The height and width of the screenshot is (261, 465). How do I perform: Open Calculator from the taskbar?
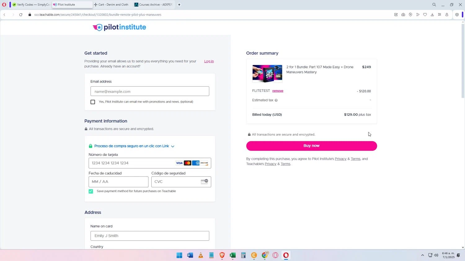(243, 255)
